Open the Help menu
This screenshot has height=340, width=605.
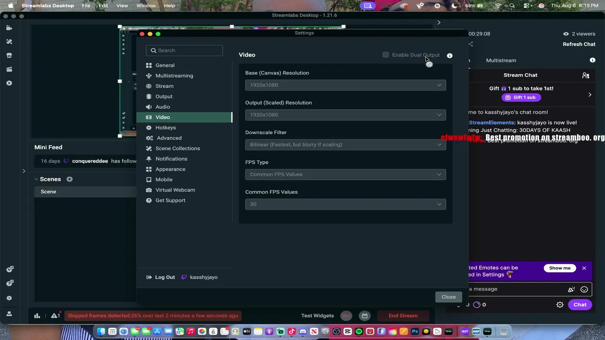(x=169, y=6)
